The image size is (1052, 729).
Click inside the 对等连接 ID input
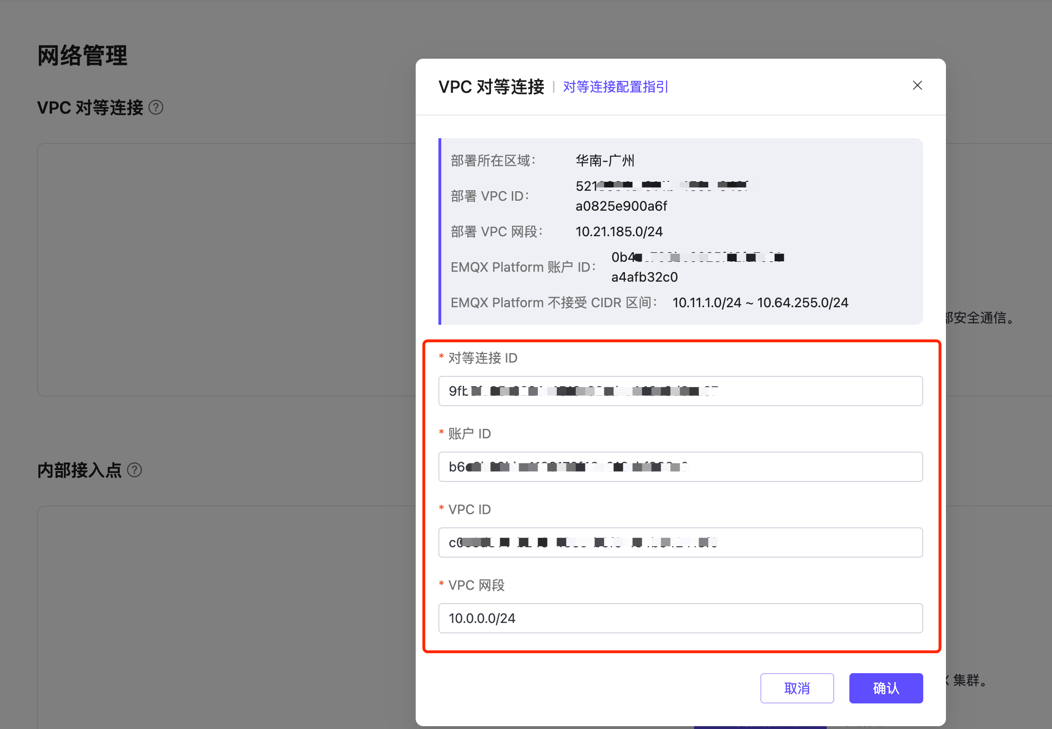coord(680,391)
